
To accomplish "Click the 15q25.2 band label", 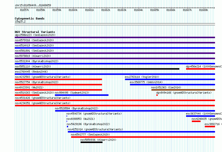I will coord(20,21).
